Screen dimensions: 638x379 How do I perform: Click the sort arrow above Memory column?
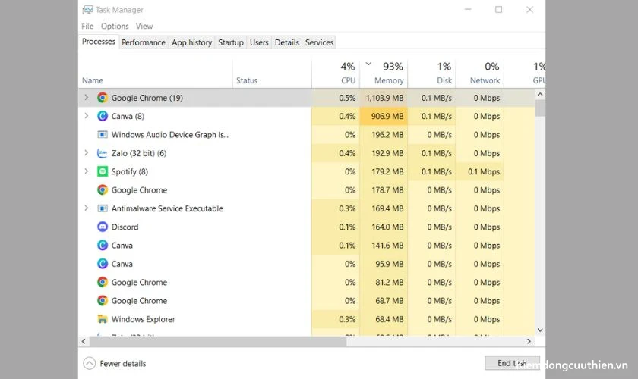[x=368, y=64]
